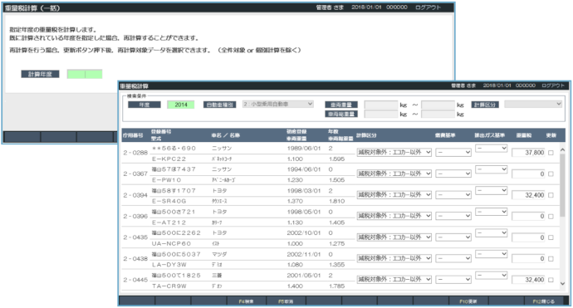Click the table scrollbar up arrow

click(562, 149)
